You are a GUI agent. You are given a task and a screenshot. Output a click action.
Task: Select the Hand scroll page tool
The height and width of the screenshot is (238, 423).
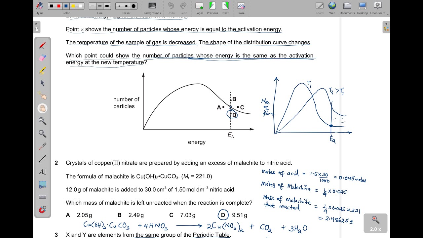42,108
